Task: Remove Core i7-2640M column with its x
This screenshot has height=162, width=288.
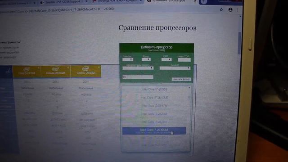Action: [99, 67]
